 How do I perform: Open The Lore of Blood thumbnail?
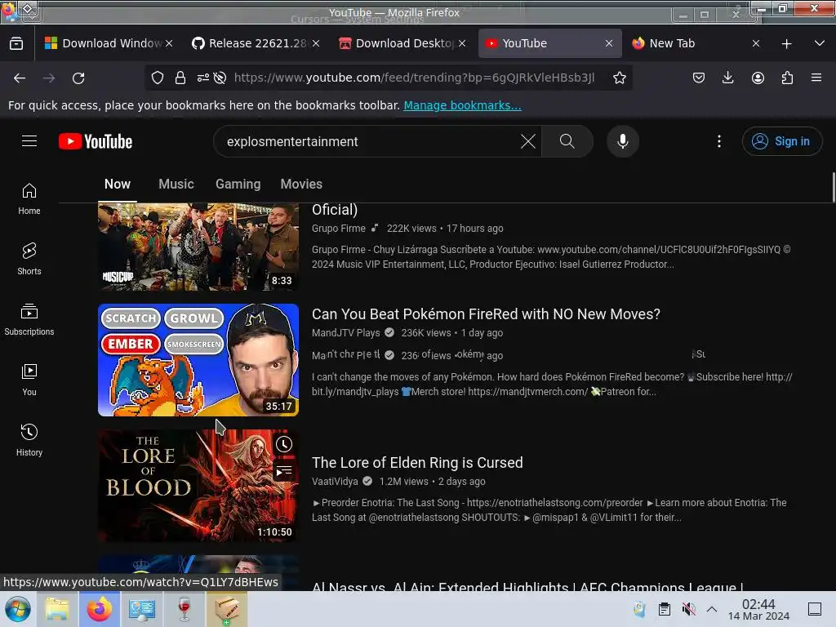point(198,486)
